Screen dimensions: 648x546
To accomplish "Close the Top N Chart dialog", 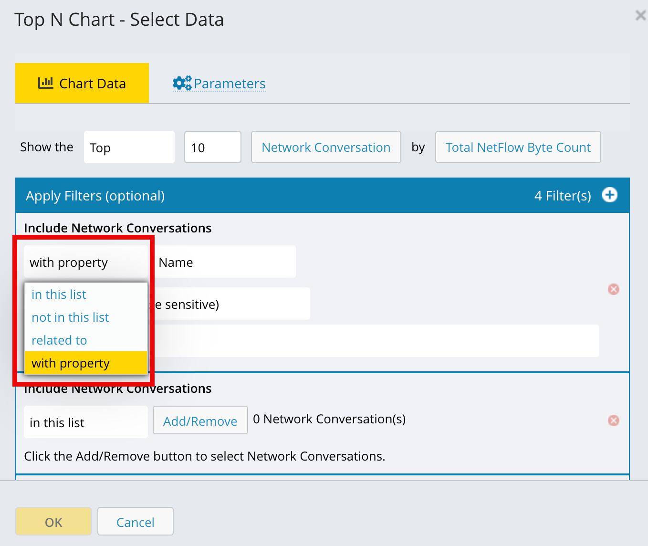I will [x=640, y=16].
